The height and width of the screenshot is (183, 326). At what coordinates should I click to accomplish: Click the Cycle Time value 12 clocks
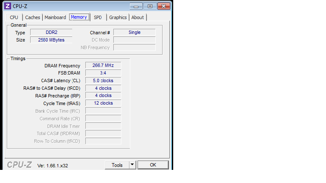click(103, 103)
